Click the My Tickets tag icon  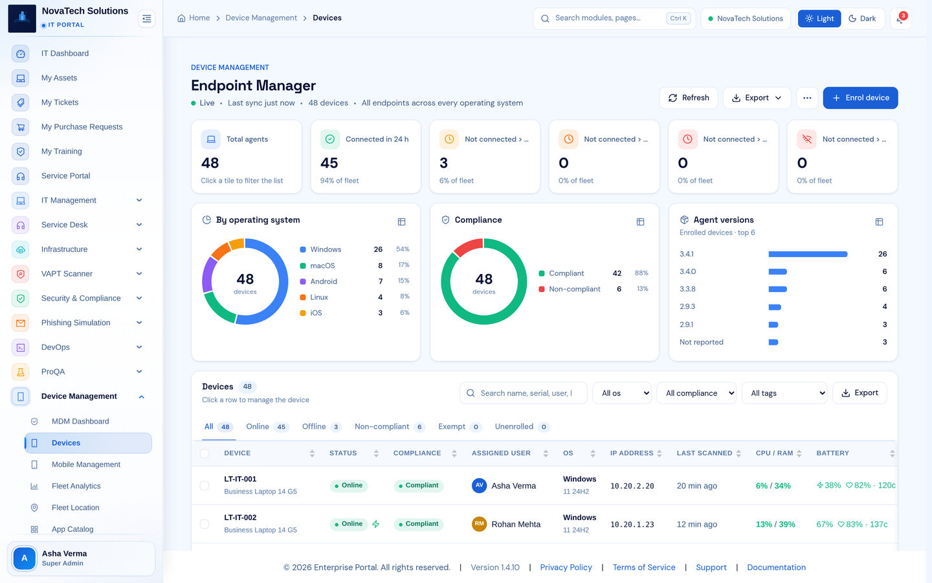pos(21,102)
